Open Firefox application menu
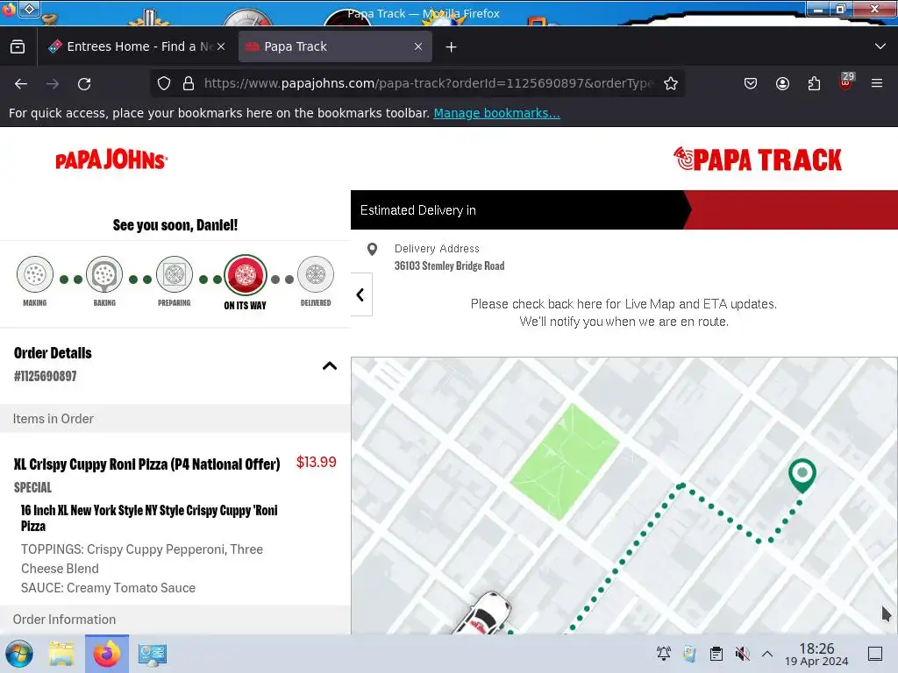 click(877, 83)
